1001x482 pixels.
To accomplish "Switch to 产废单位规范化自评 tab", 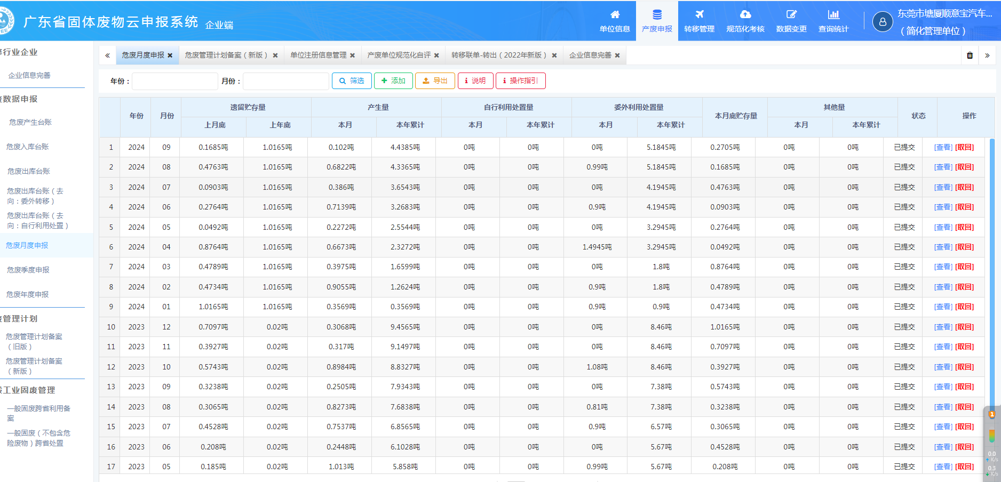I will 399,55.
